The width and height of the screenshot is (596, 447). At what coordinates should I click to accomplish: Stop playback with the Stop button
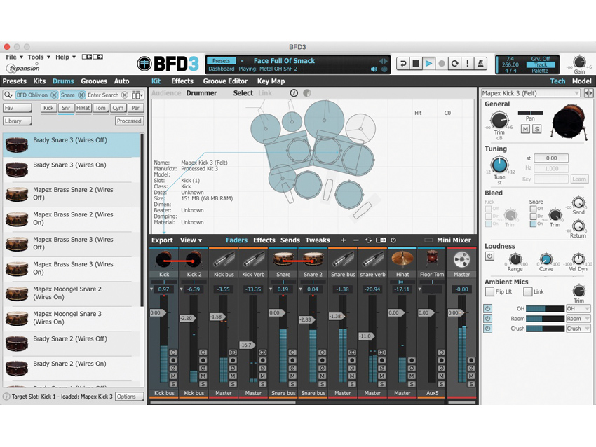416,64
